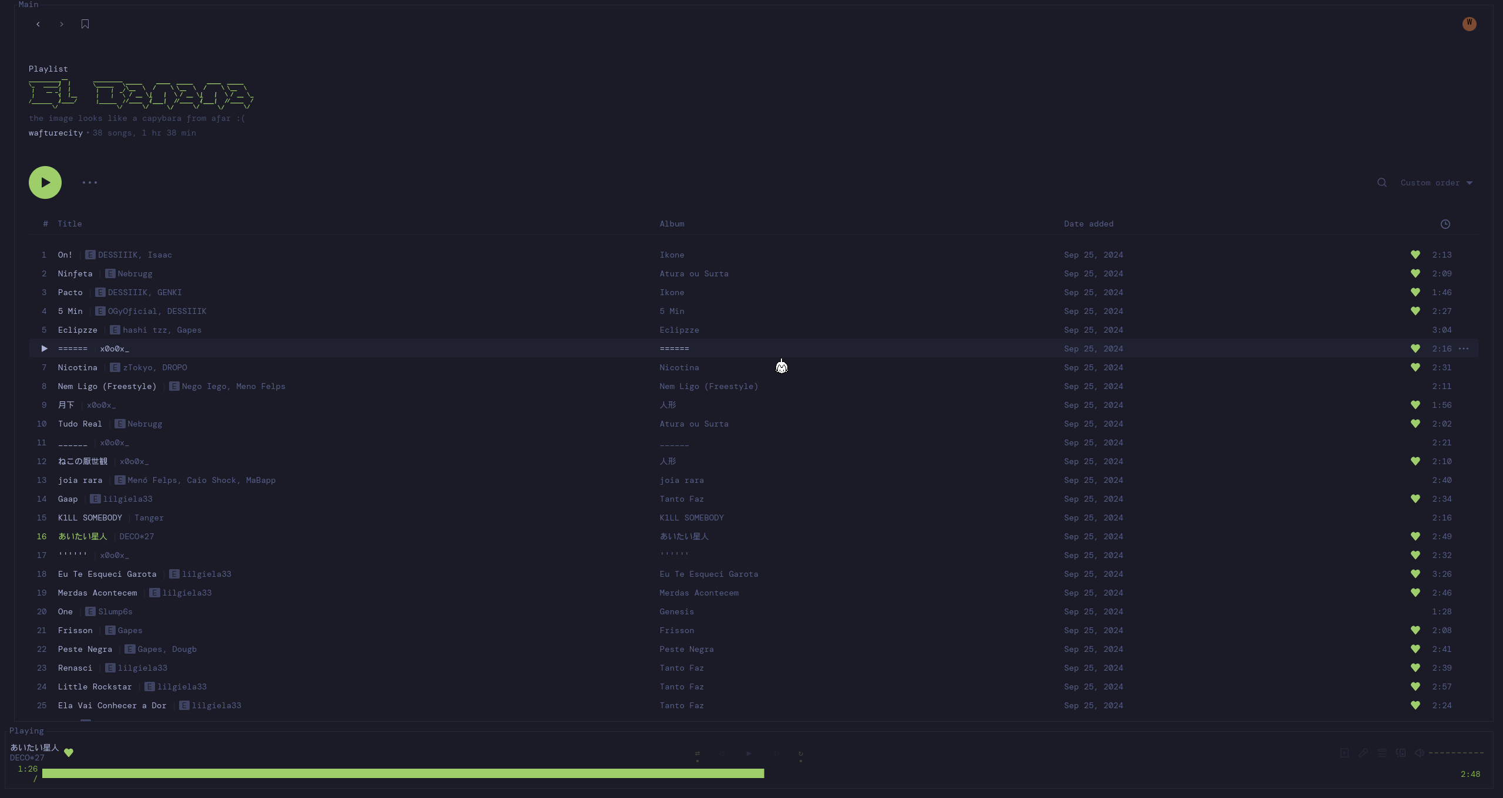Expand the Custom order sort dropdown
Viewport: 1503px width, 798px height.
(x=1436, y=182)
